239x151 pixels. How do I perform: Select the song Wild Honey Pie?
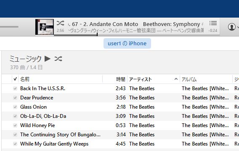37,125
